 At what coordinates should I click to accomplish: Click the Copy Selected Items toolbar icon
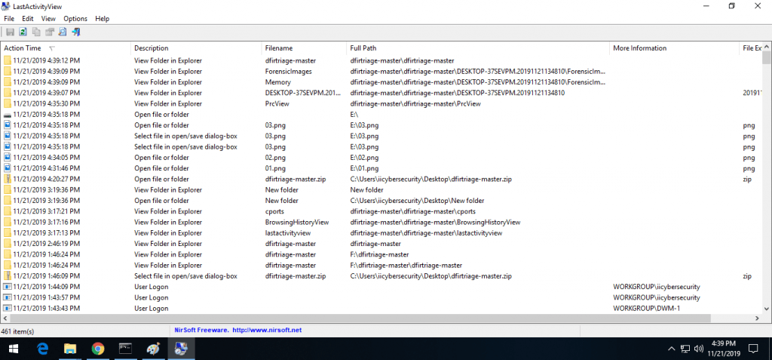pos(36,32)
